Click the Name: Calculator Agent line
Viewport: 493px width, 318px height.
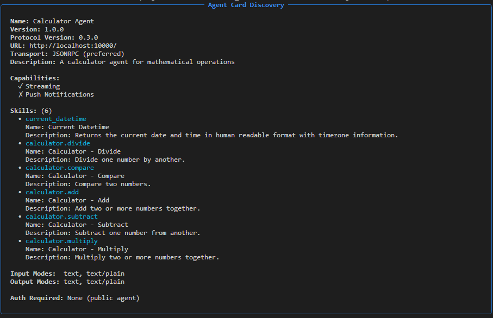(x=52, y=21)
